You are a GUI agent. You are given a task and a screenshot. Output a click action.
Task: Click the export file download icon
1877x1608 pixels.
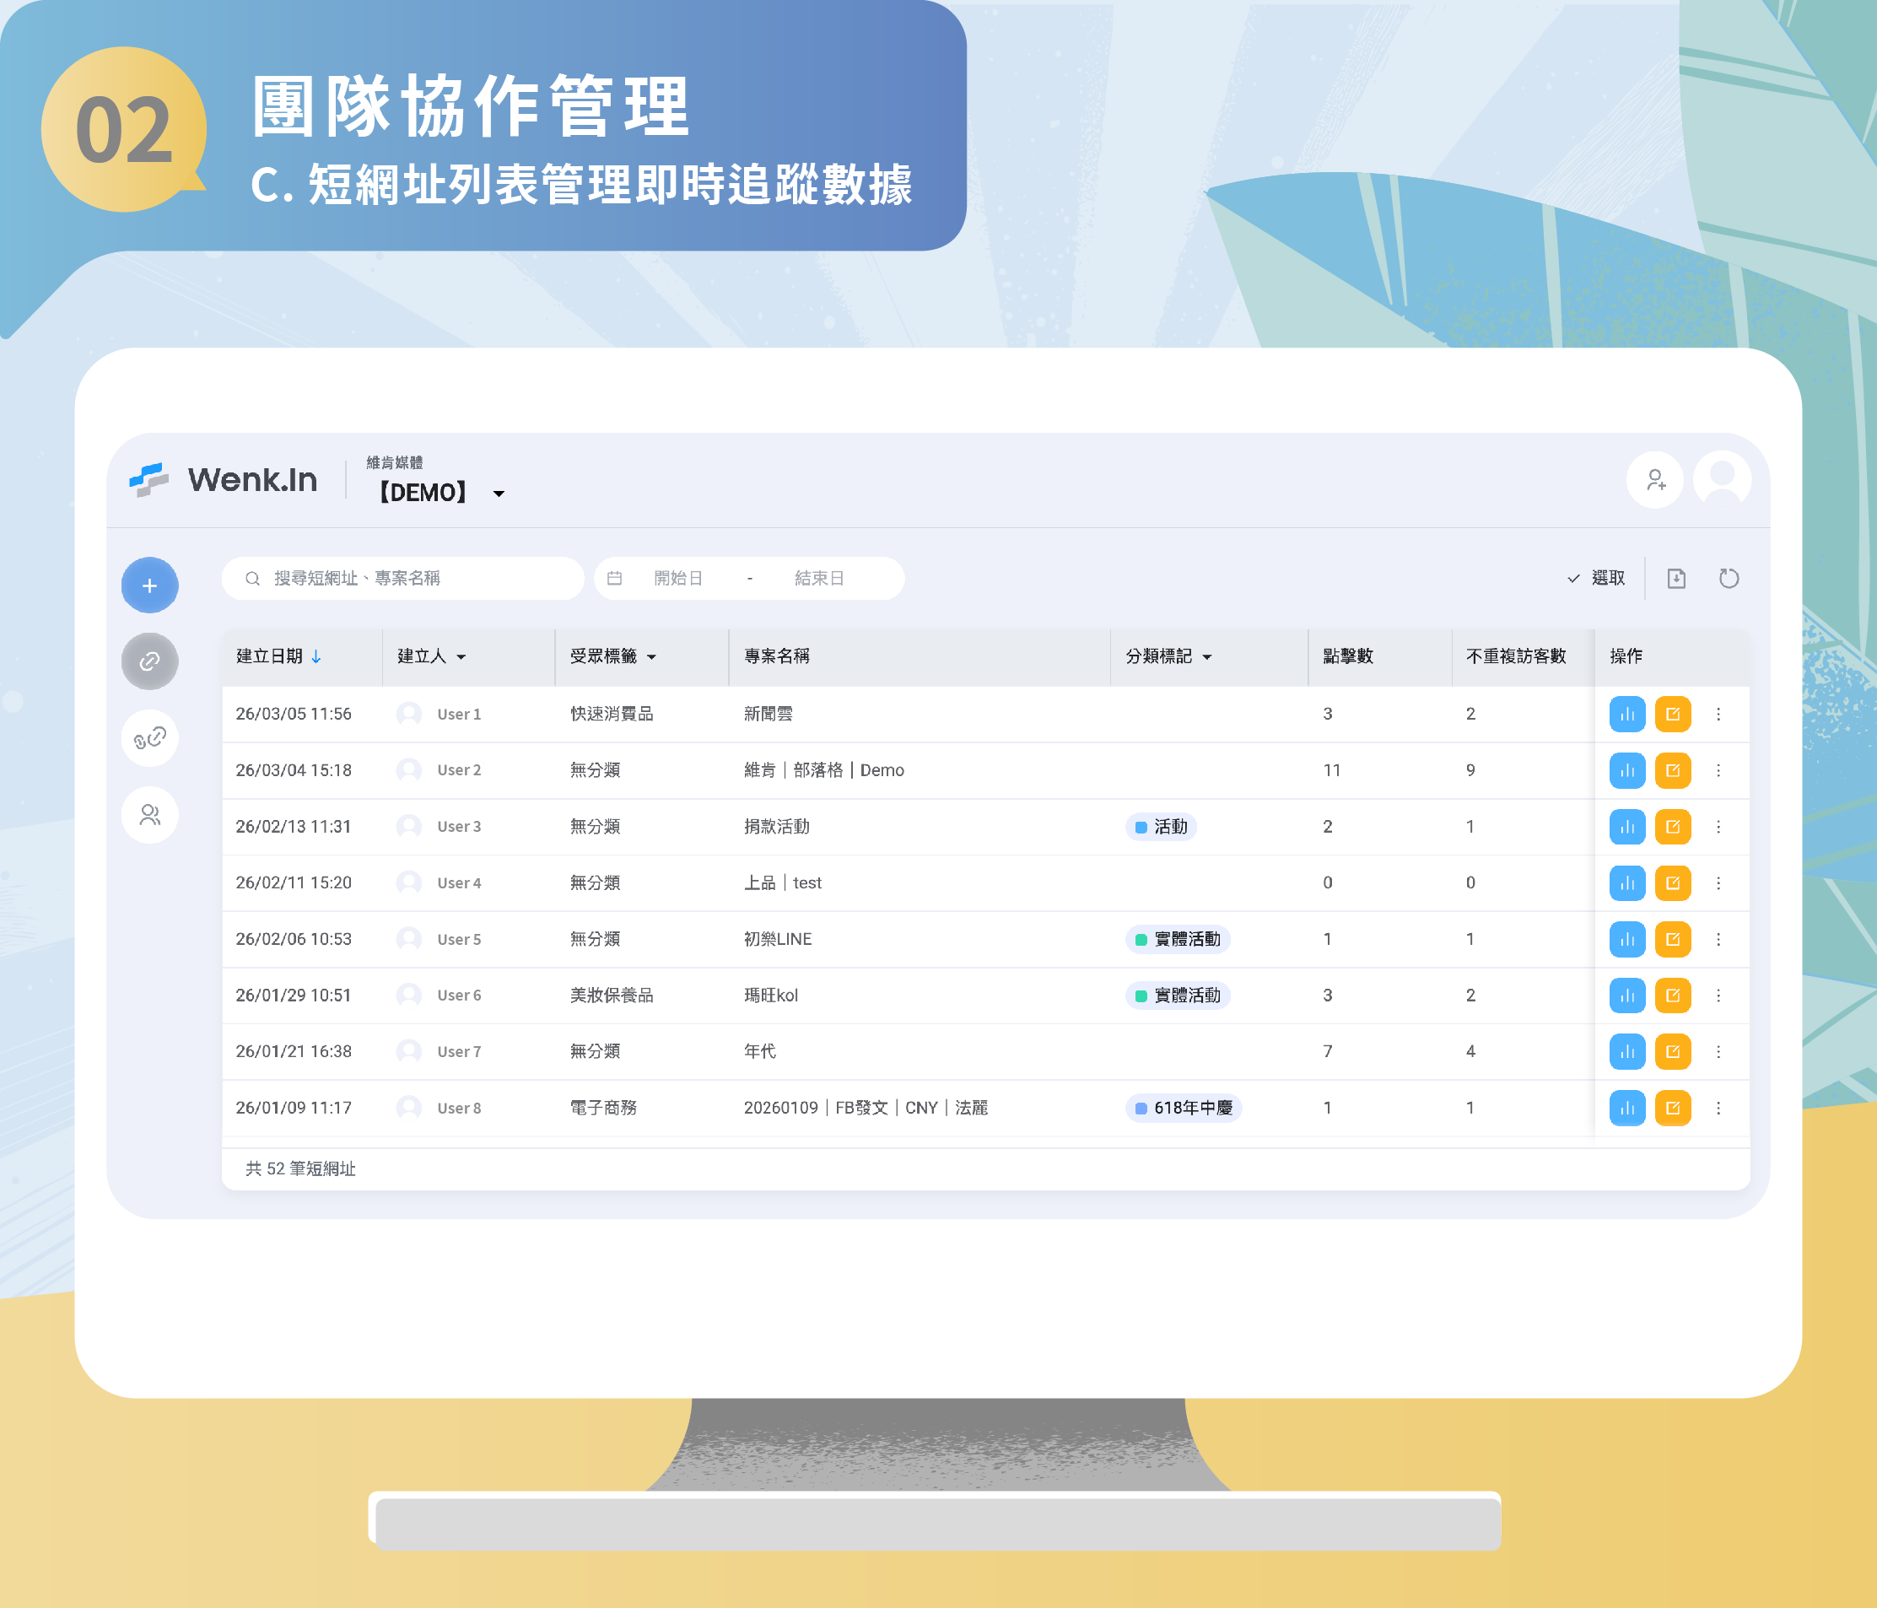(x=1676, y=578)
